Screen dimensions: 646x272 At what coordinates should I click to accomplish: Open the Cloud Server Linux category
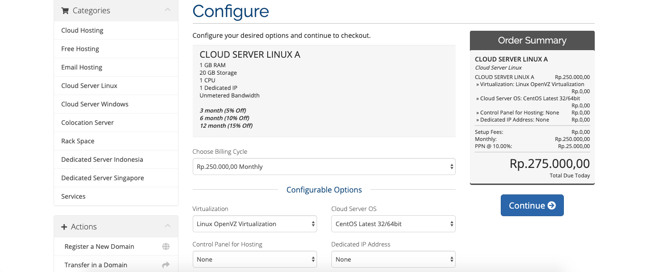116,86
